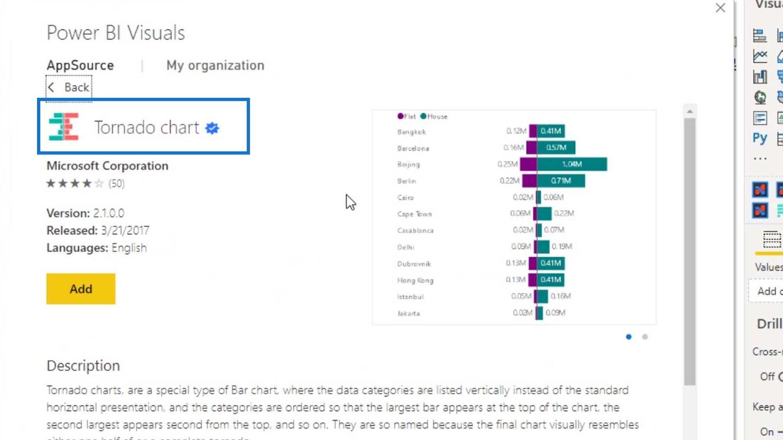Click the House legend entry in preview
The width and height of the screenshot is (783, 440).
(434, 116)
